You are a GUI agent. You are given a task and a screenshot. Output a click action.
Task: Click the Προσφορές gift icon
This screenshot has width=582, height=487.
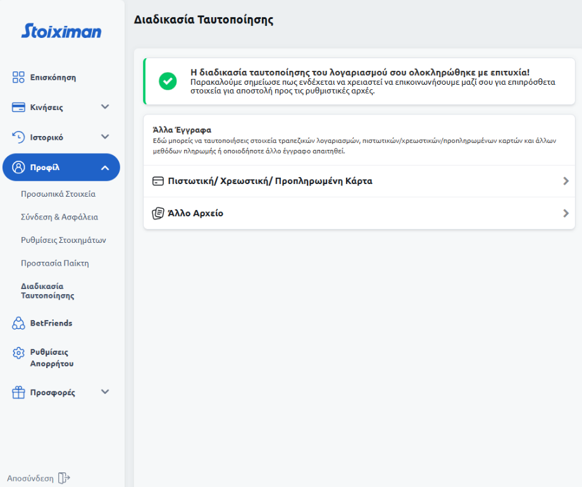tap(18, 393)
